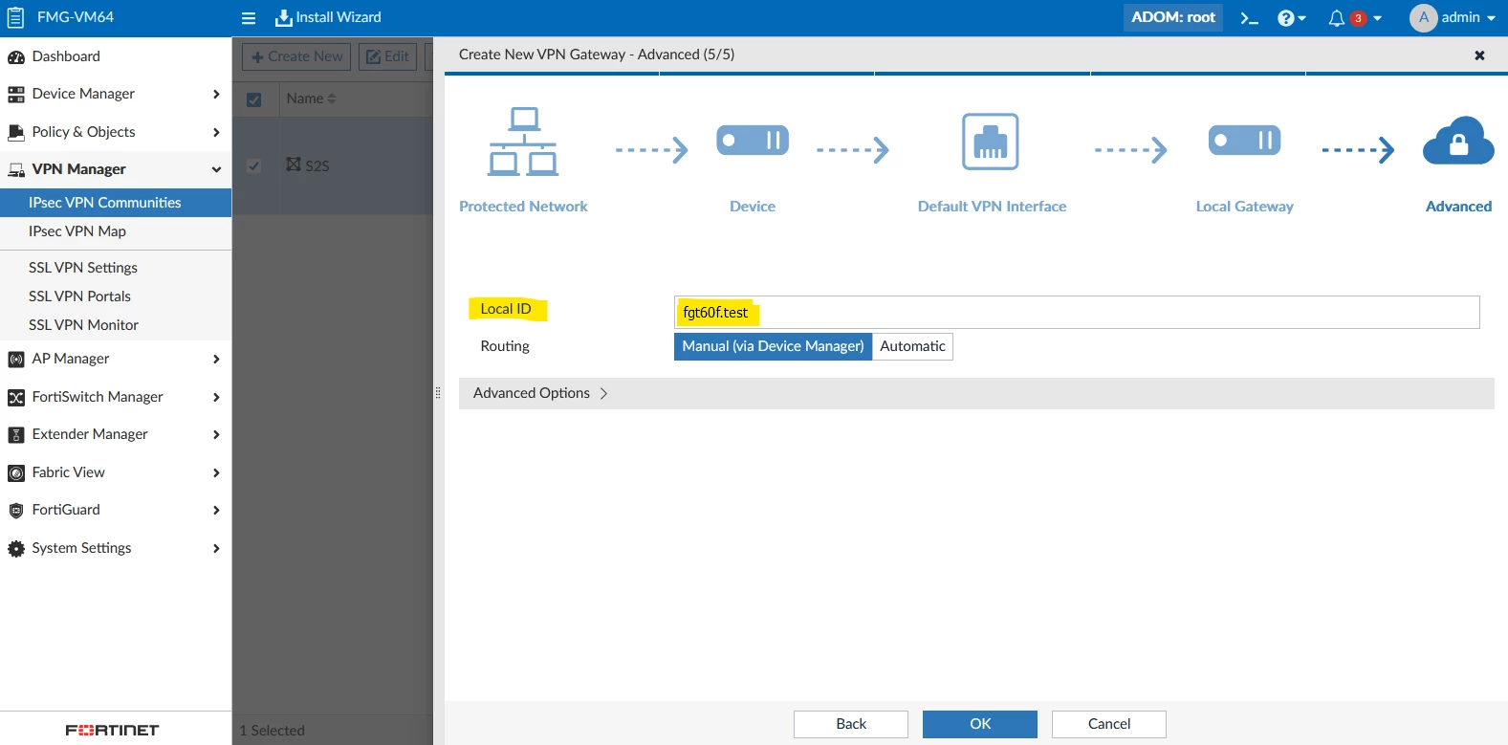Screen dimensions: 1508x745
Task: Click the Protected Network wizard icon
Action: pos(523,142)
